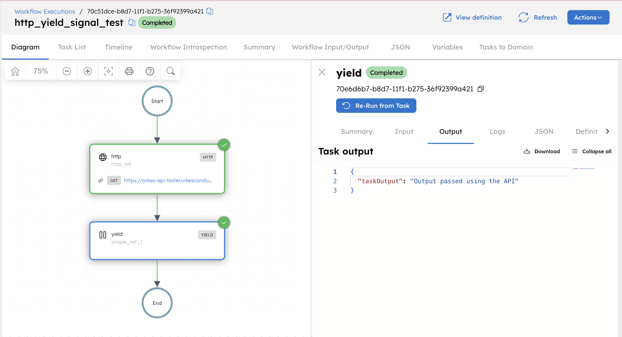Open the Variables tab

pos(447,47)
